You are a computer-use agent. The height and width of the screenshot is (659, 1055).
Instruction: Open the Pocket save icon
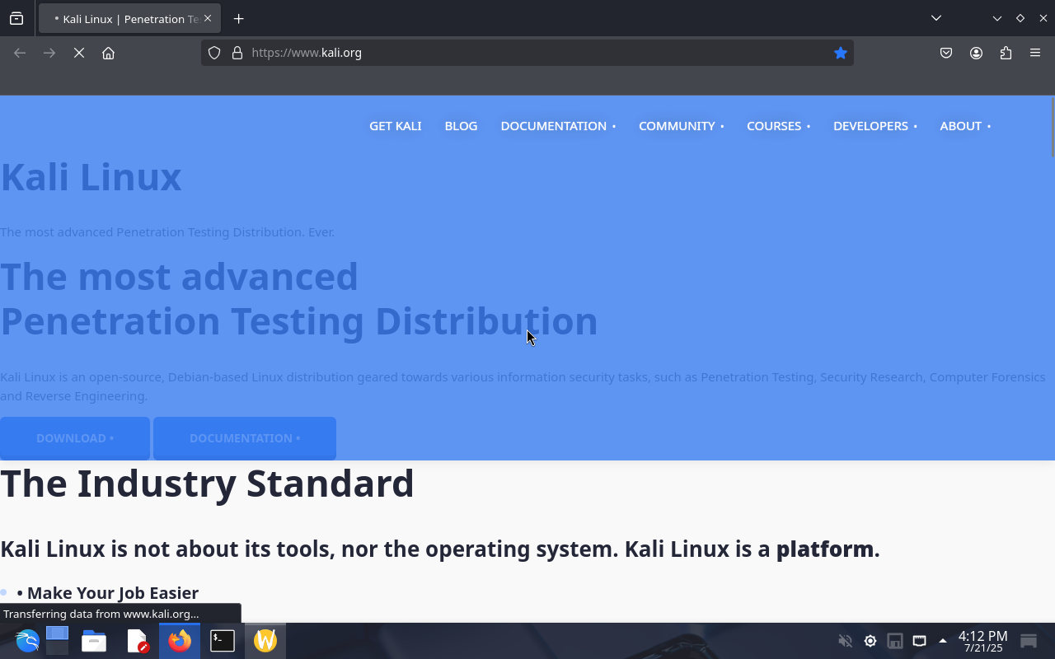(946, 53)
